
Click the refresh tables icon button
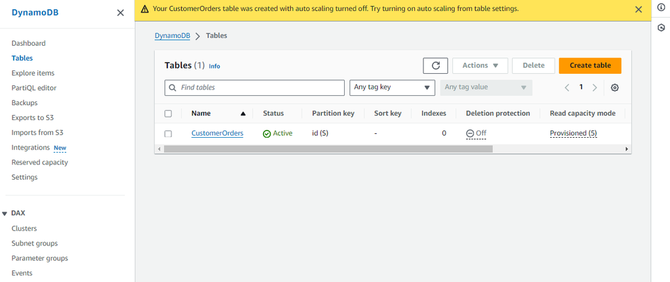435,65
